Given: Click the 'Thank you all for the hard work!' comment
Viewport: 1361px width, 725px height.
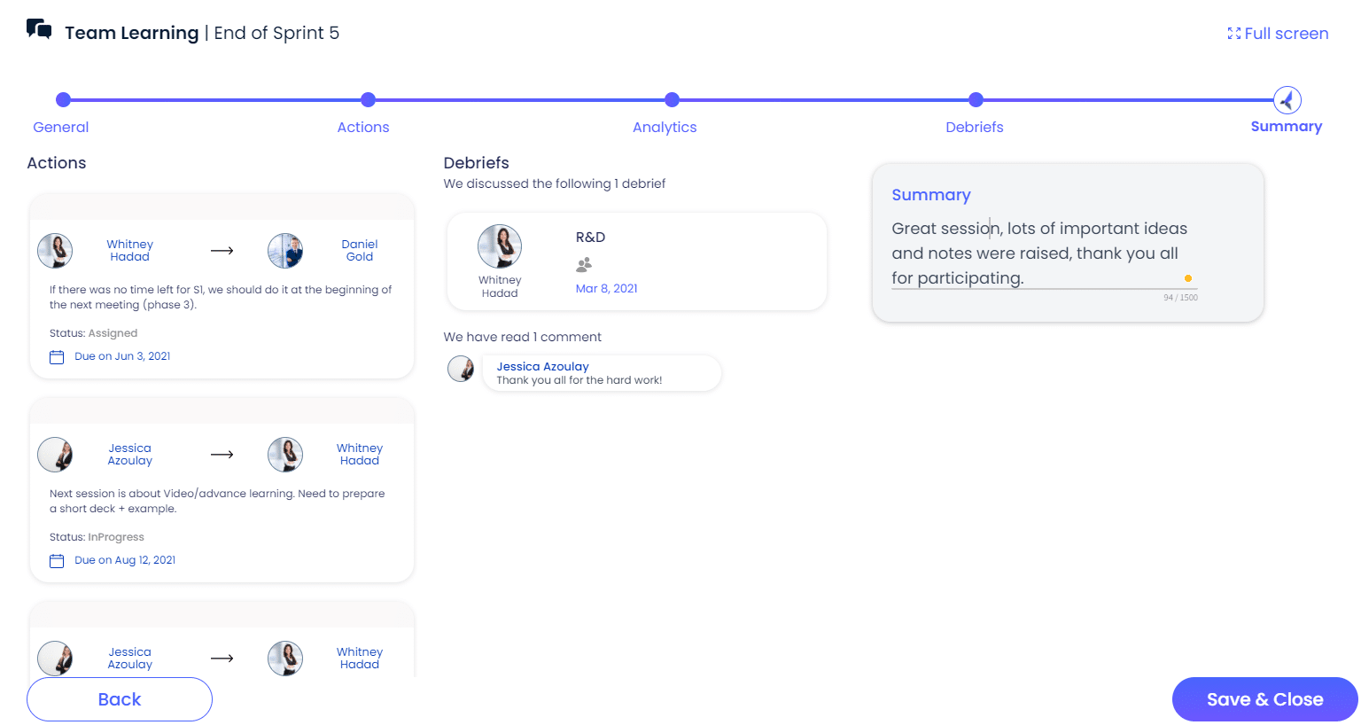Looking at the screenshot, I should (579, 380).
